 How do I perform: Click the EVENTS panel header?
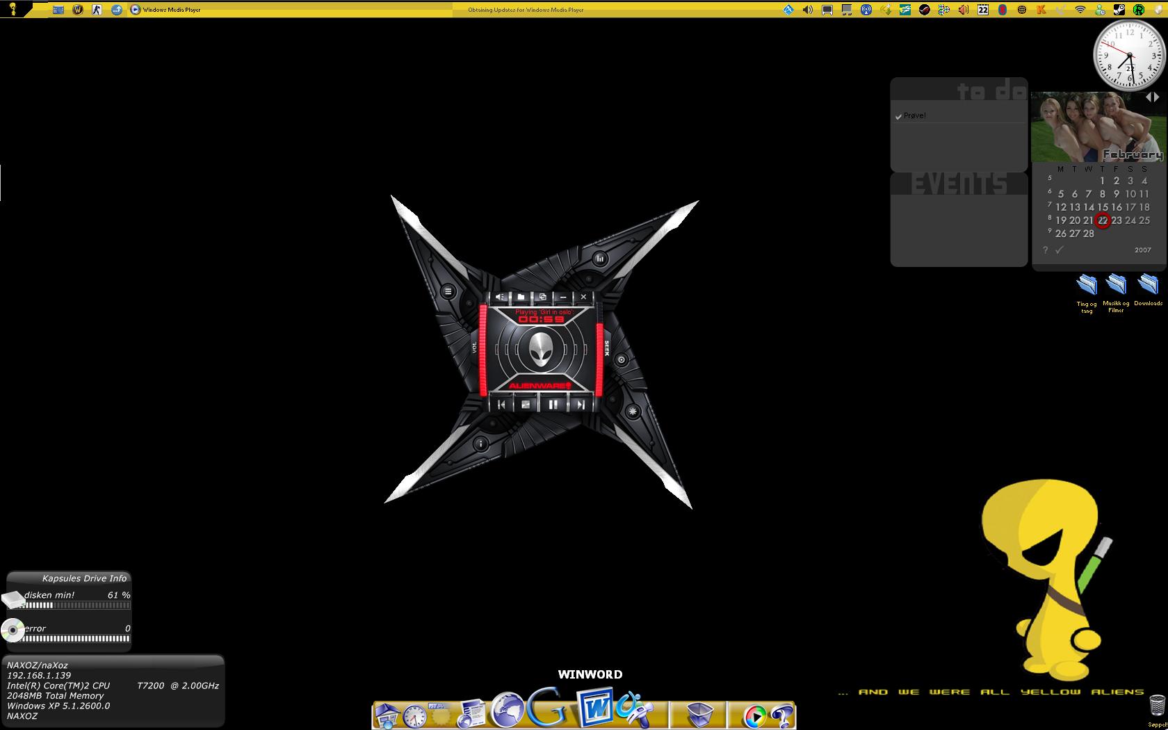point(959,184)
